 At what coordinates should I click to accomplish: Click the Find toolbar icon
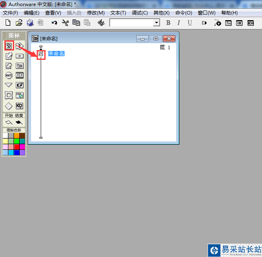101,23
